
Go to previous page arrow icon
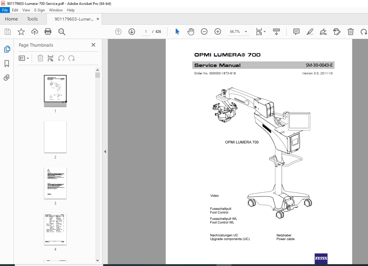click(x=118, y=31)
